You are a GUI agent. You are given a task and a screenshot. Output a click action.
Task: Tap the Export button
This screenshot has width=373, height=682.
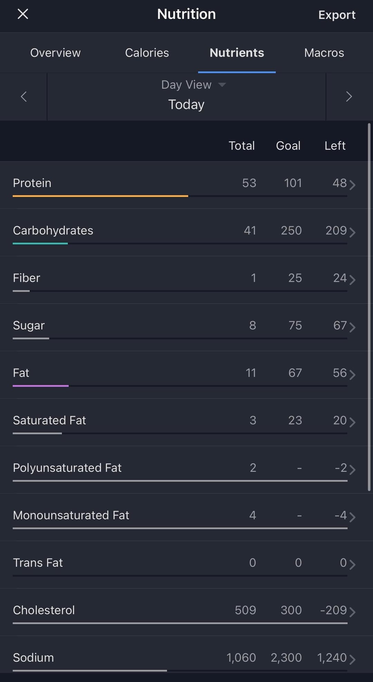[337, 15]
